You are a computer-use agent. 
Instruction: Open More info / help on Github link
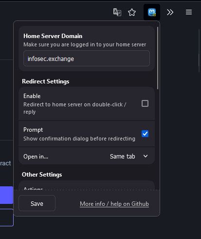click(x=114, y=204)
